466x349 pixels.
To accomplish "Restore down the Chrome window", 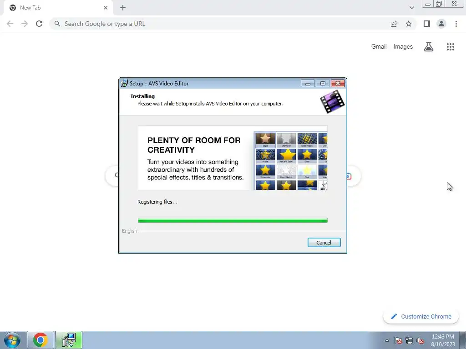I will 439,4.
